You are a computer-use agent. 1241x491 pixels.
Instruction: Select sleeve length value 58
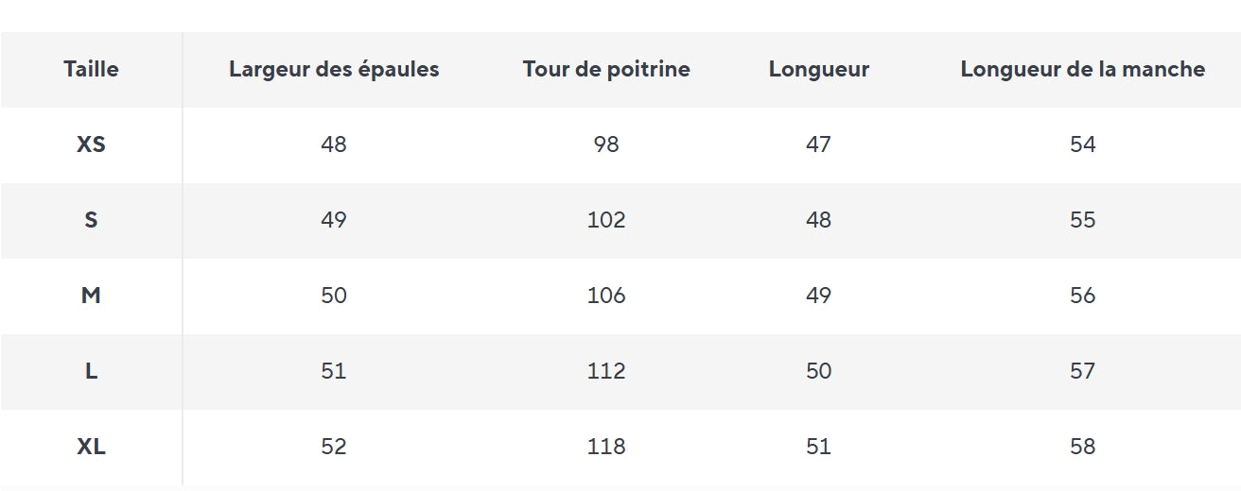[x=1082, y=447]
